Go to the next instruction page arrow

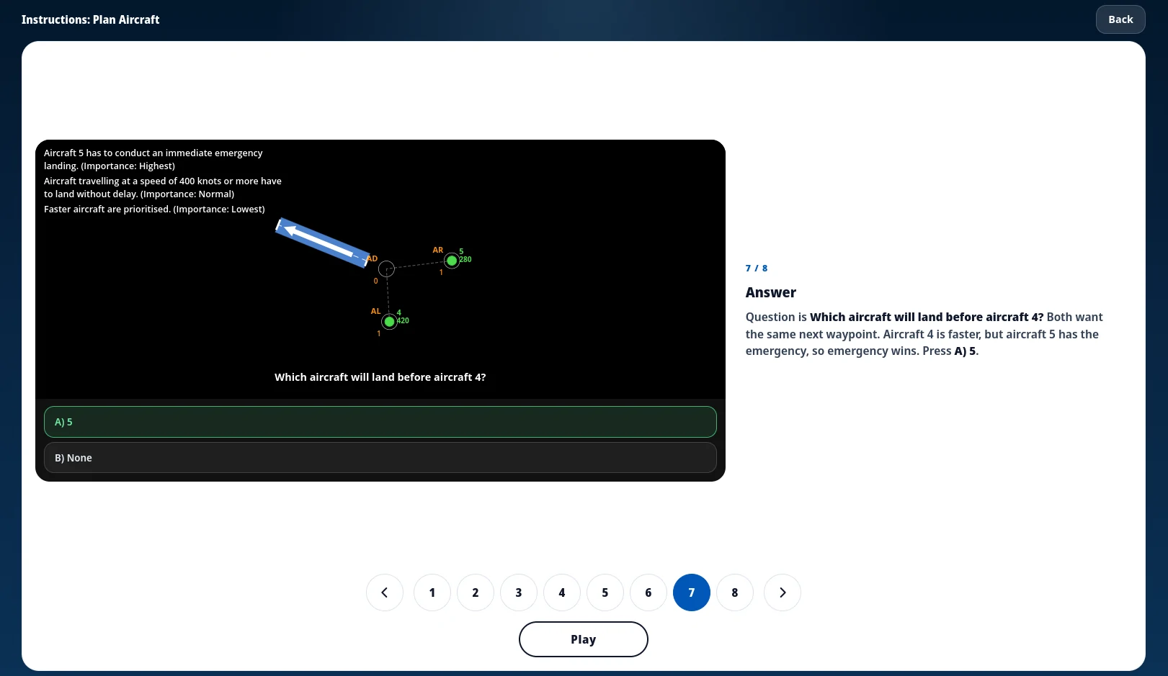[x=783, y=592]
